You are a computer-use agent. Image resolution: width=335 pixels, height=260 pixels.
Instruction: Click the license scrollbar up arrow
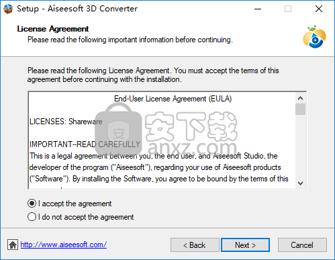click(300, 98)
